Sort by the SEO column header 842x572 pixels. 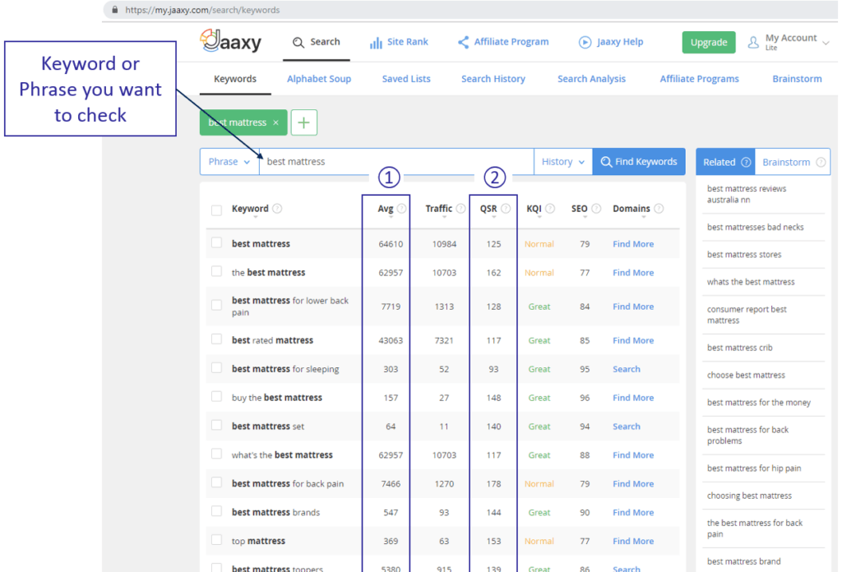[580, 209]
